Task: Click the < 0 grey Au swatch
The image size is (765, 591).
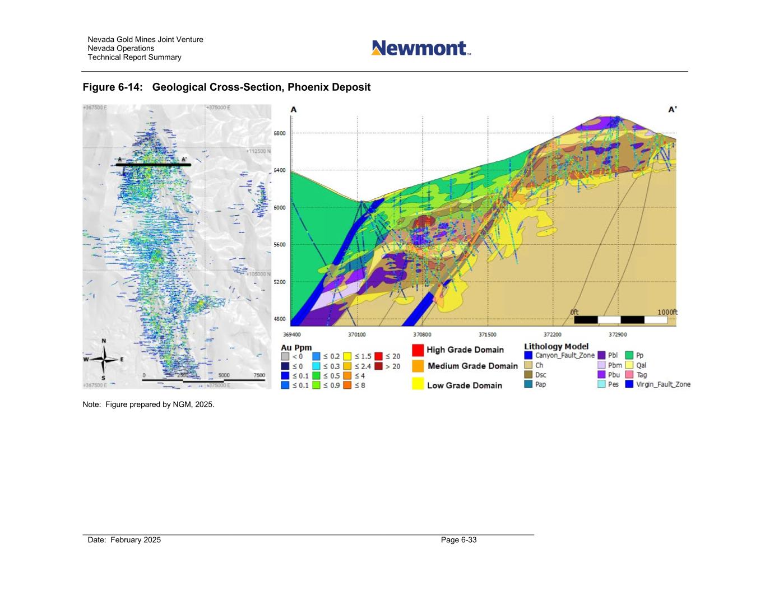Action: (285, 356)
